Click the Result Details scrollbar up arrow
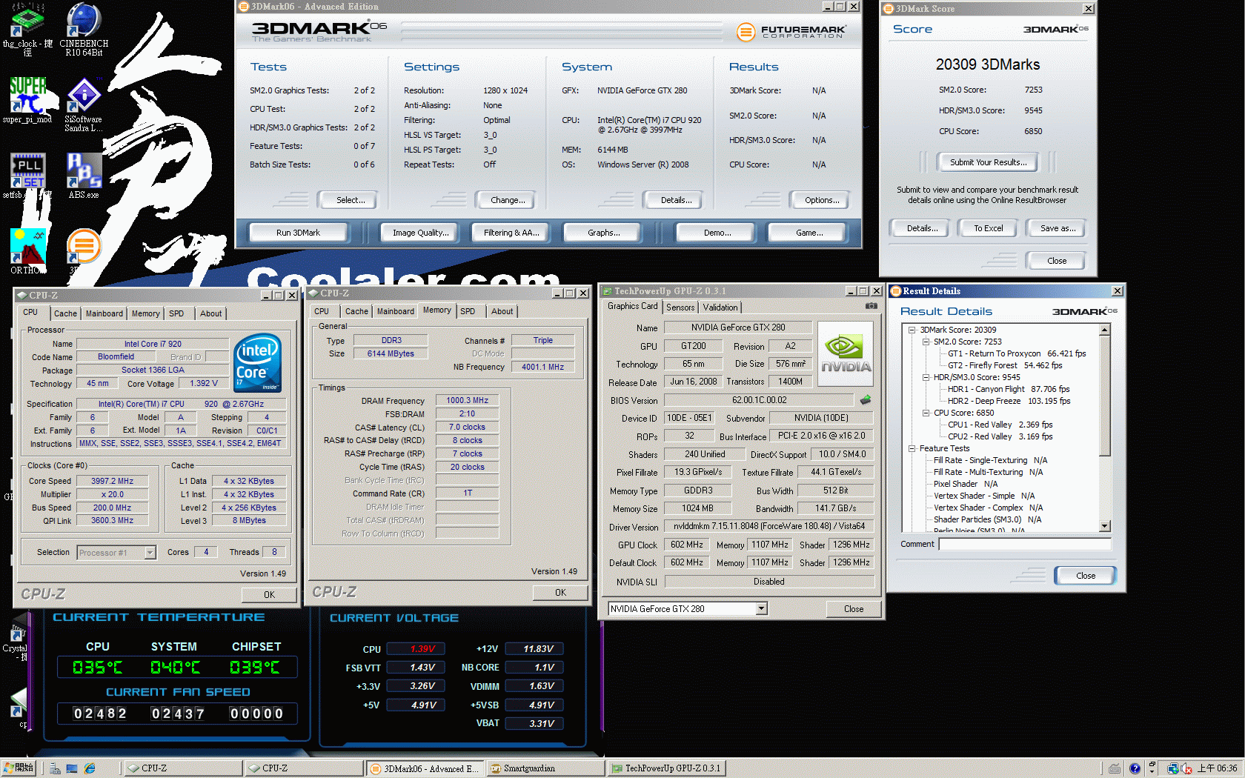Image resolution: width=1245 pixels, height=778 pixels. coord(1104,330)
